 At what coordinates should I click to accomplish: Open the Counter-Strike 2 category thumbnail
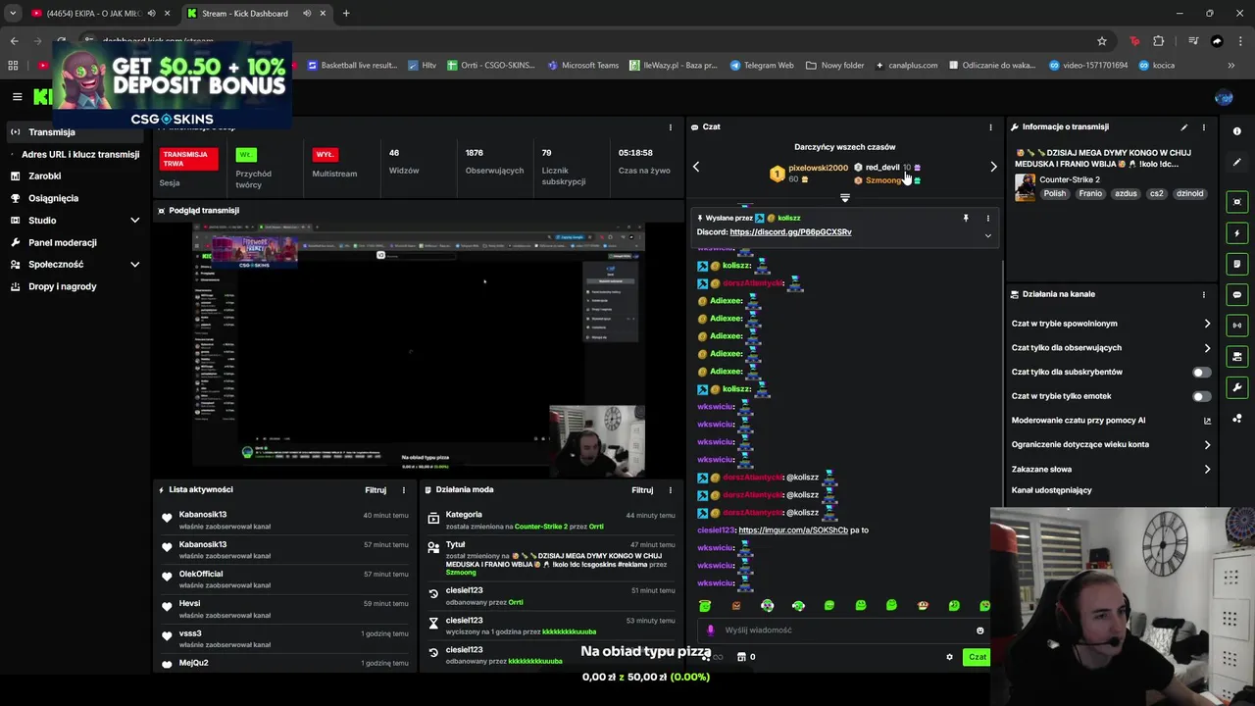click(x=1025, y=187)
